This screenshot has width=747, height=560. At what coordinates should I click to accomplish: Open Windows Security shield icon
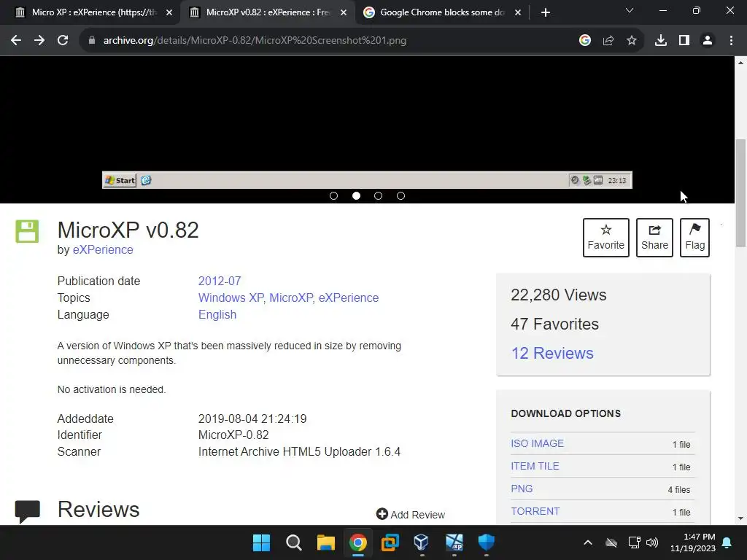pos(486,542)
